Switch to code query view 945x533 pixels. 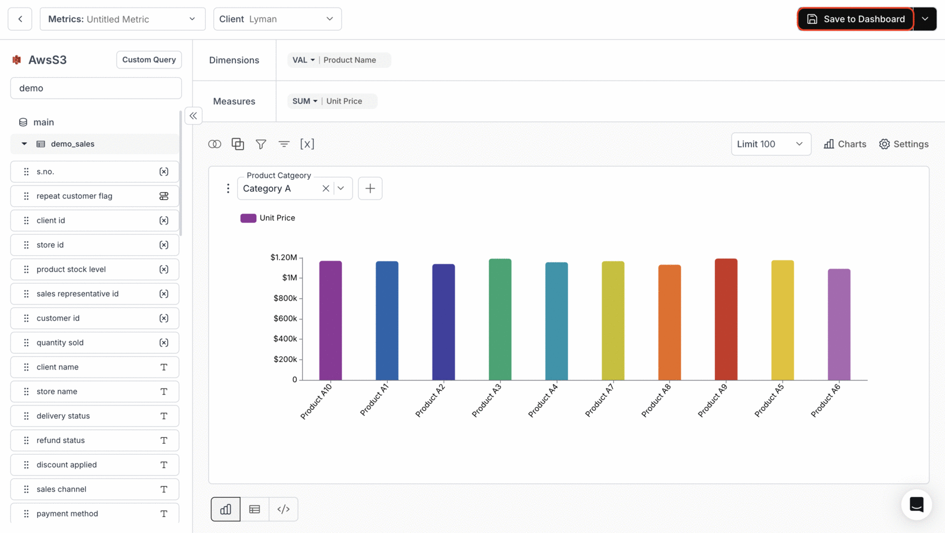click(283, 509)
